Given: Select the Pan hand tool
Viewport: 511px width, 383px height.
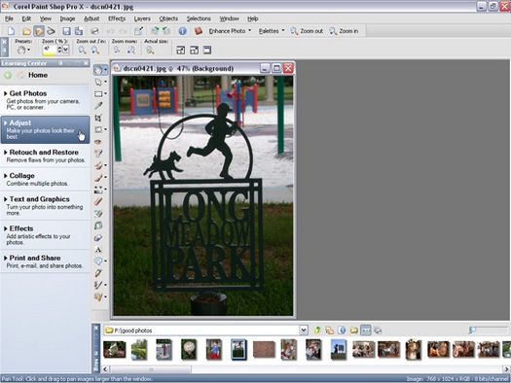Looking at the screenshot, I should [x=98, y=70].
